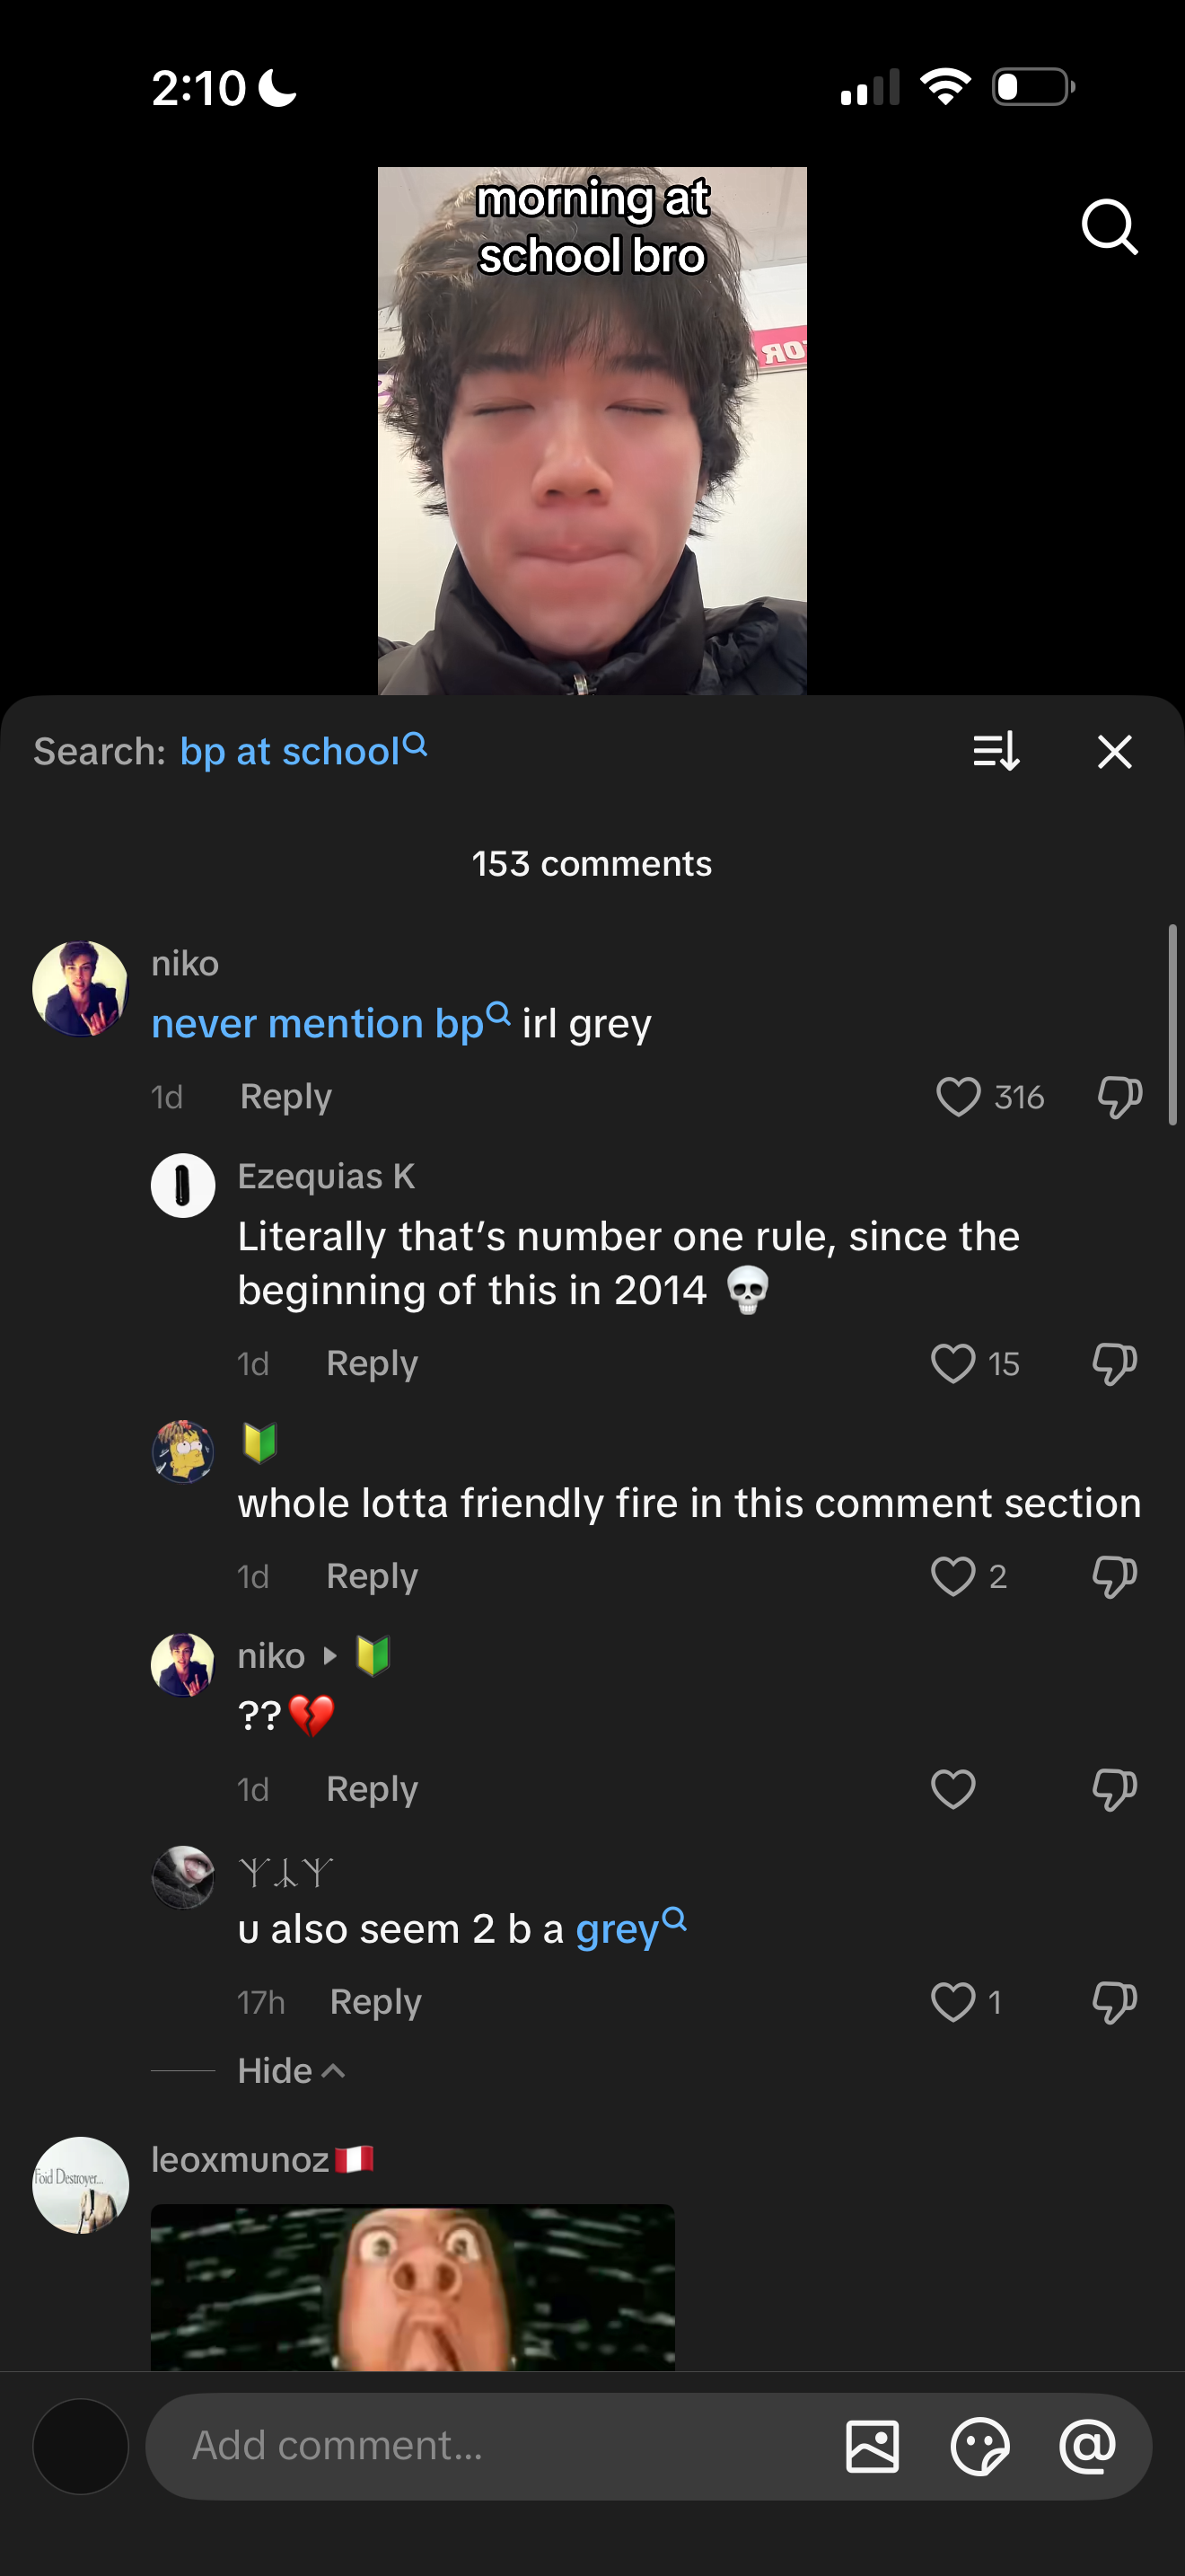Tap the blue 'grey' search keyword

tap(629, 1929)
